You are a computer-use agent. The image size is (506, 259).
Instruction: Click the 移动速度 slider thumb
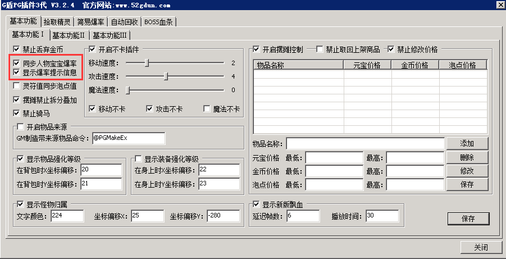(147, 63)
